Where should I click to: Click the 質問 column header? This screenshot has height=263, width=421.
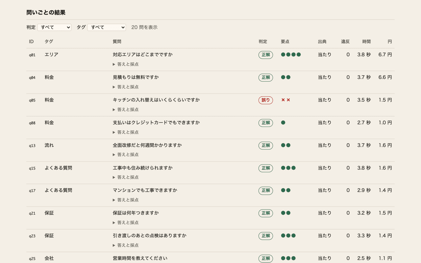coord(117,42)
